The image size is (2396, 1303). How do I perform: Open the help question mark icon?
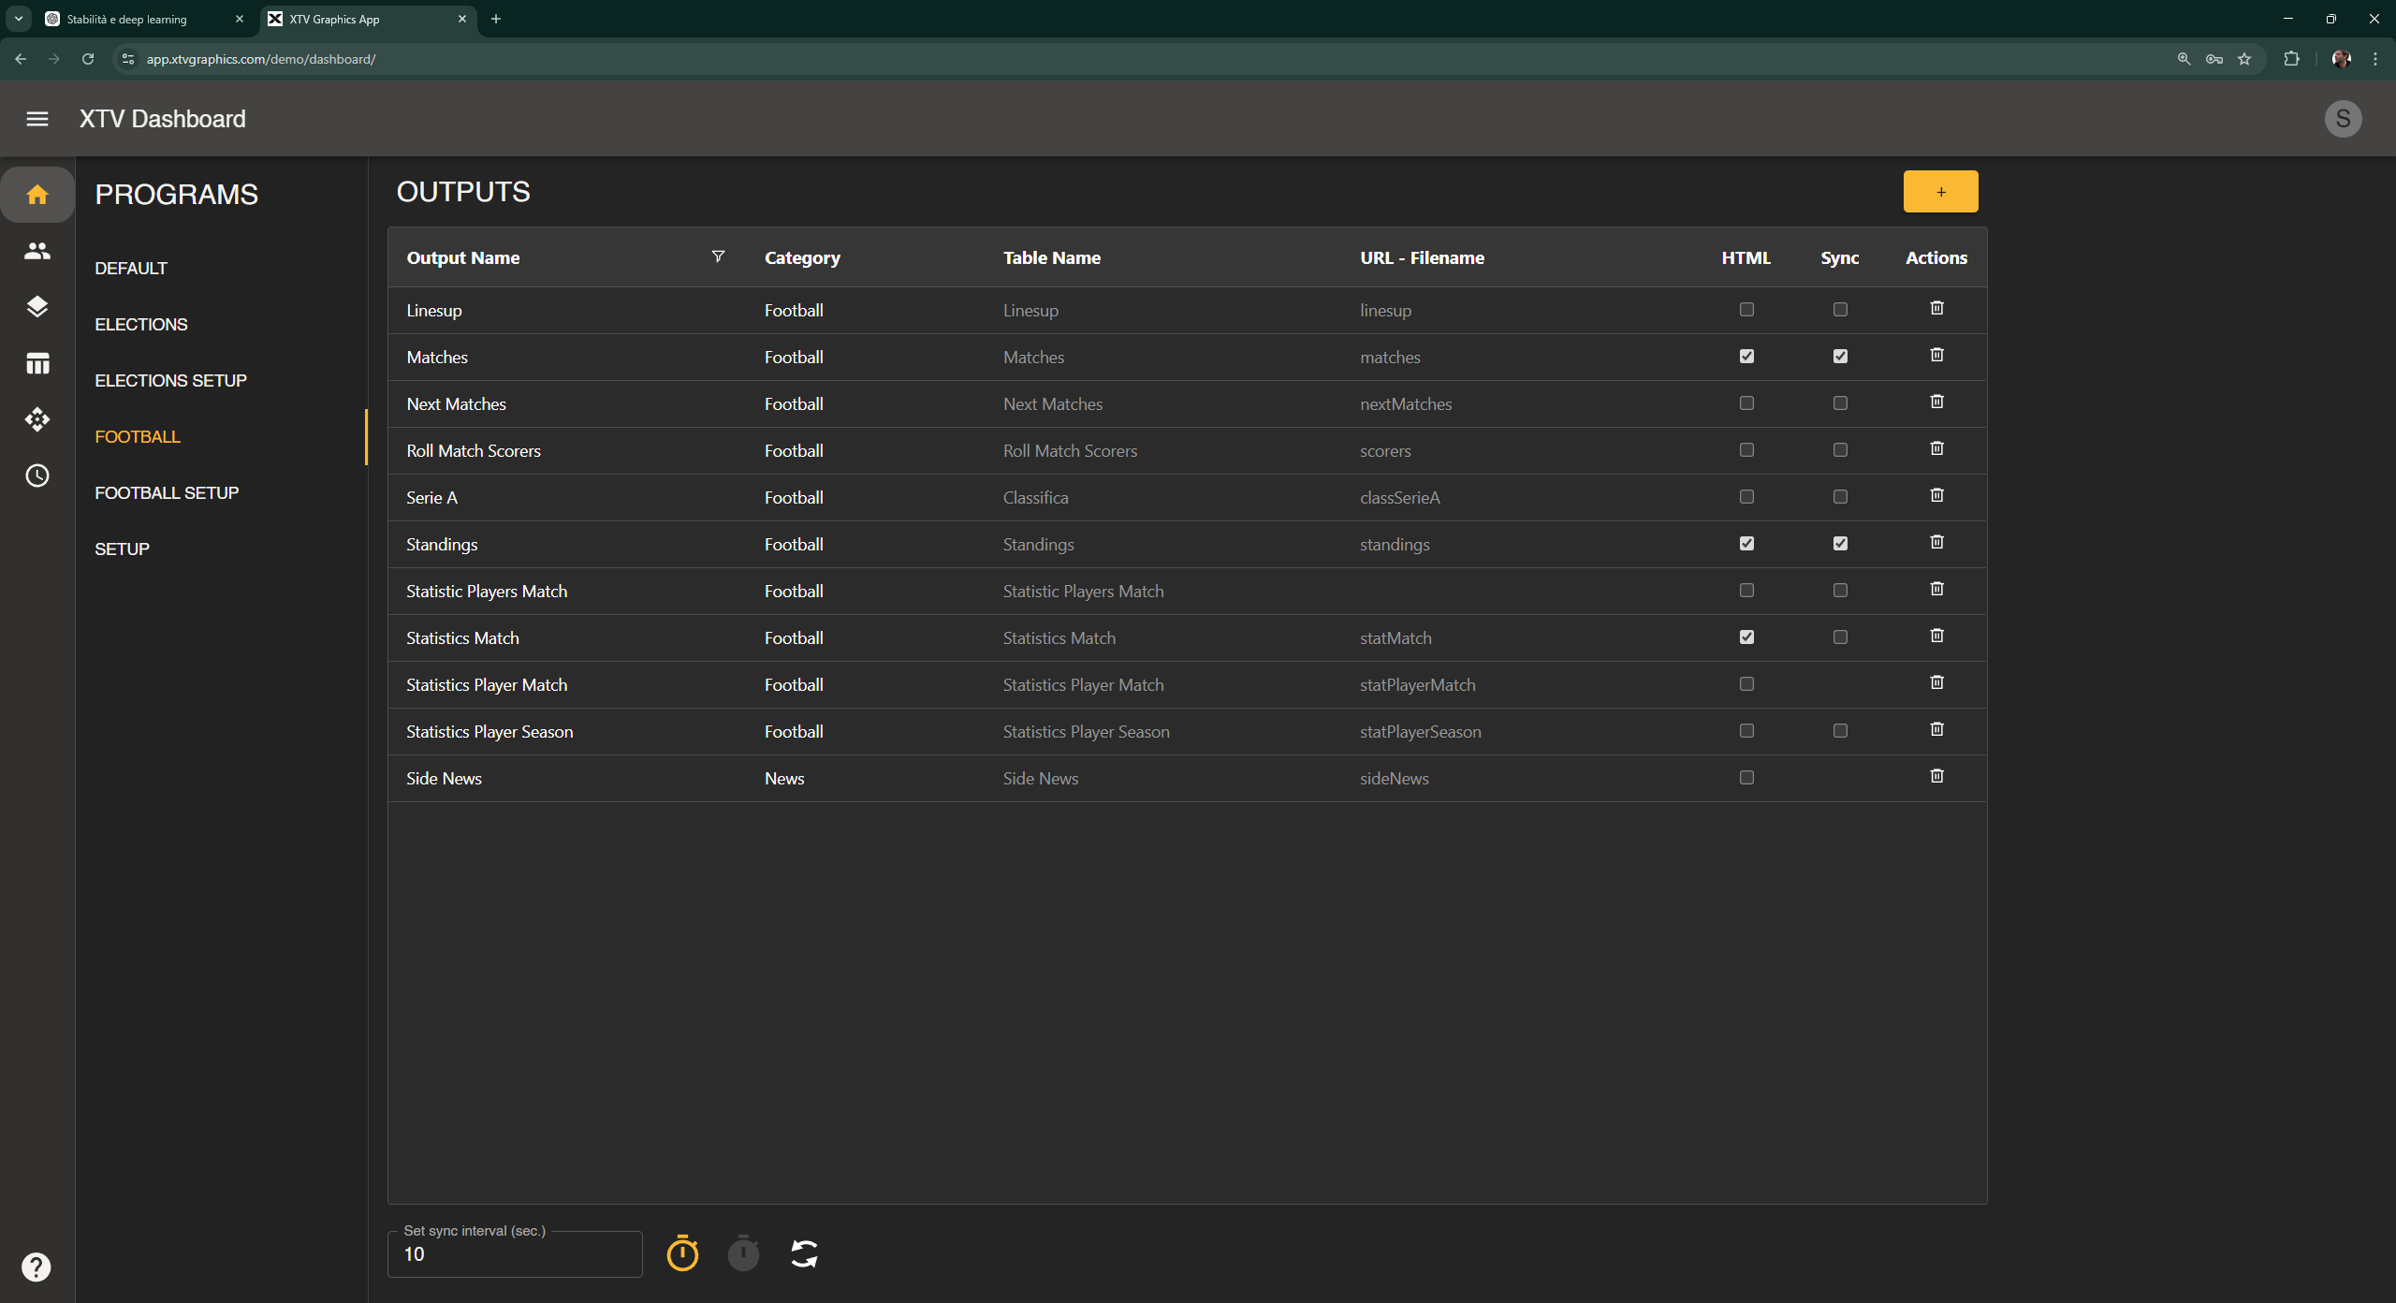(37, 1266)
